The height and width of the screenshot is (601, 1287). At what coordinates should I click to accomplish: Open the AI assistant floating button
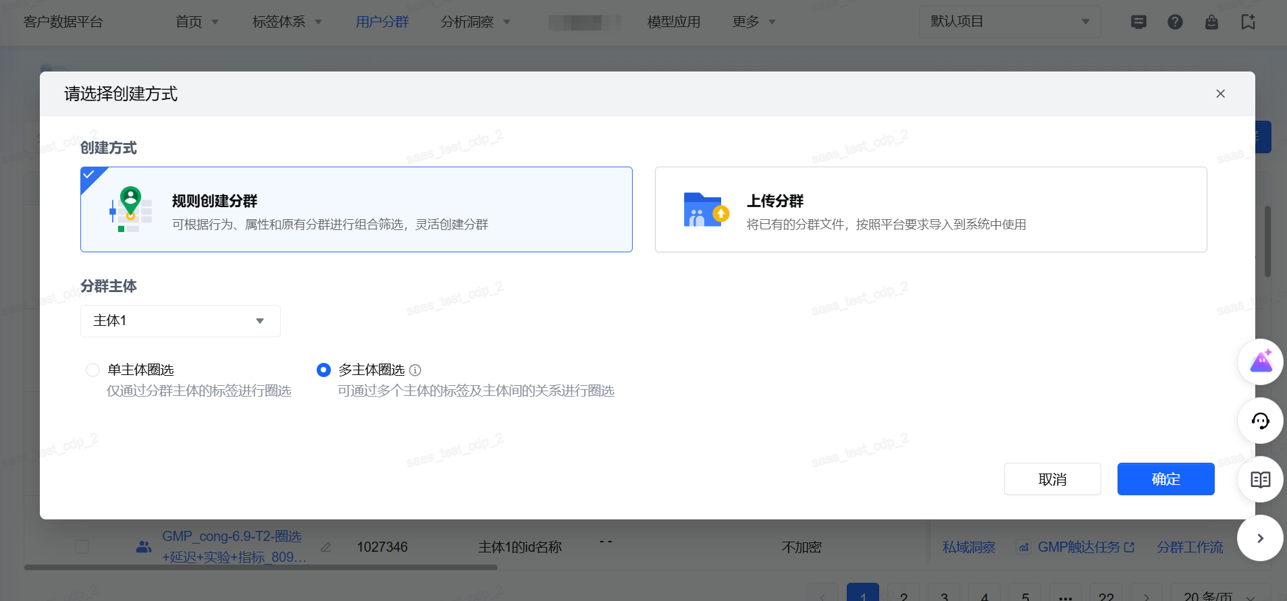(x=1260, y=362)
